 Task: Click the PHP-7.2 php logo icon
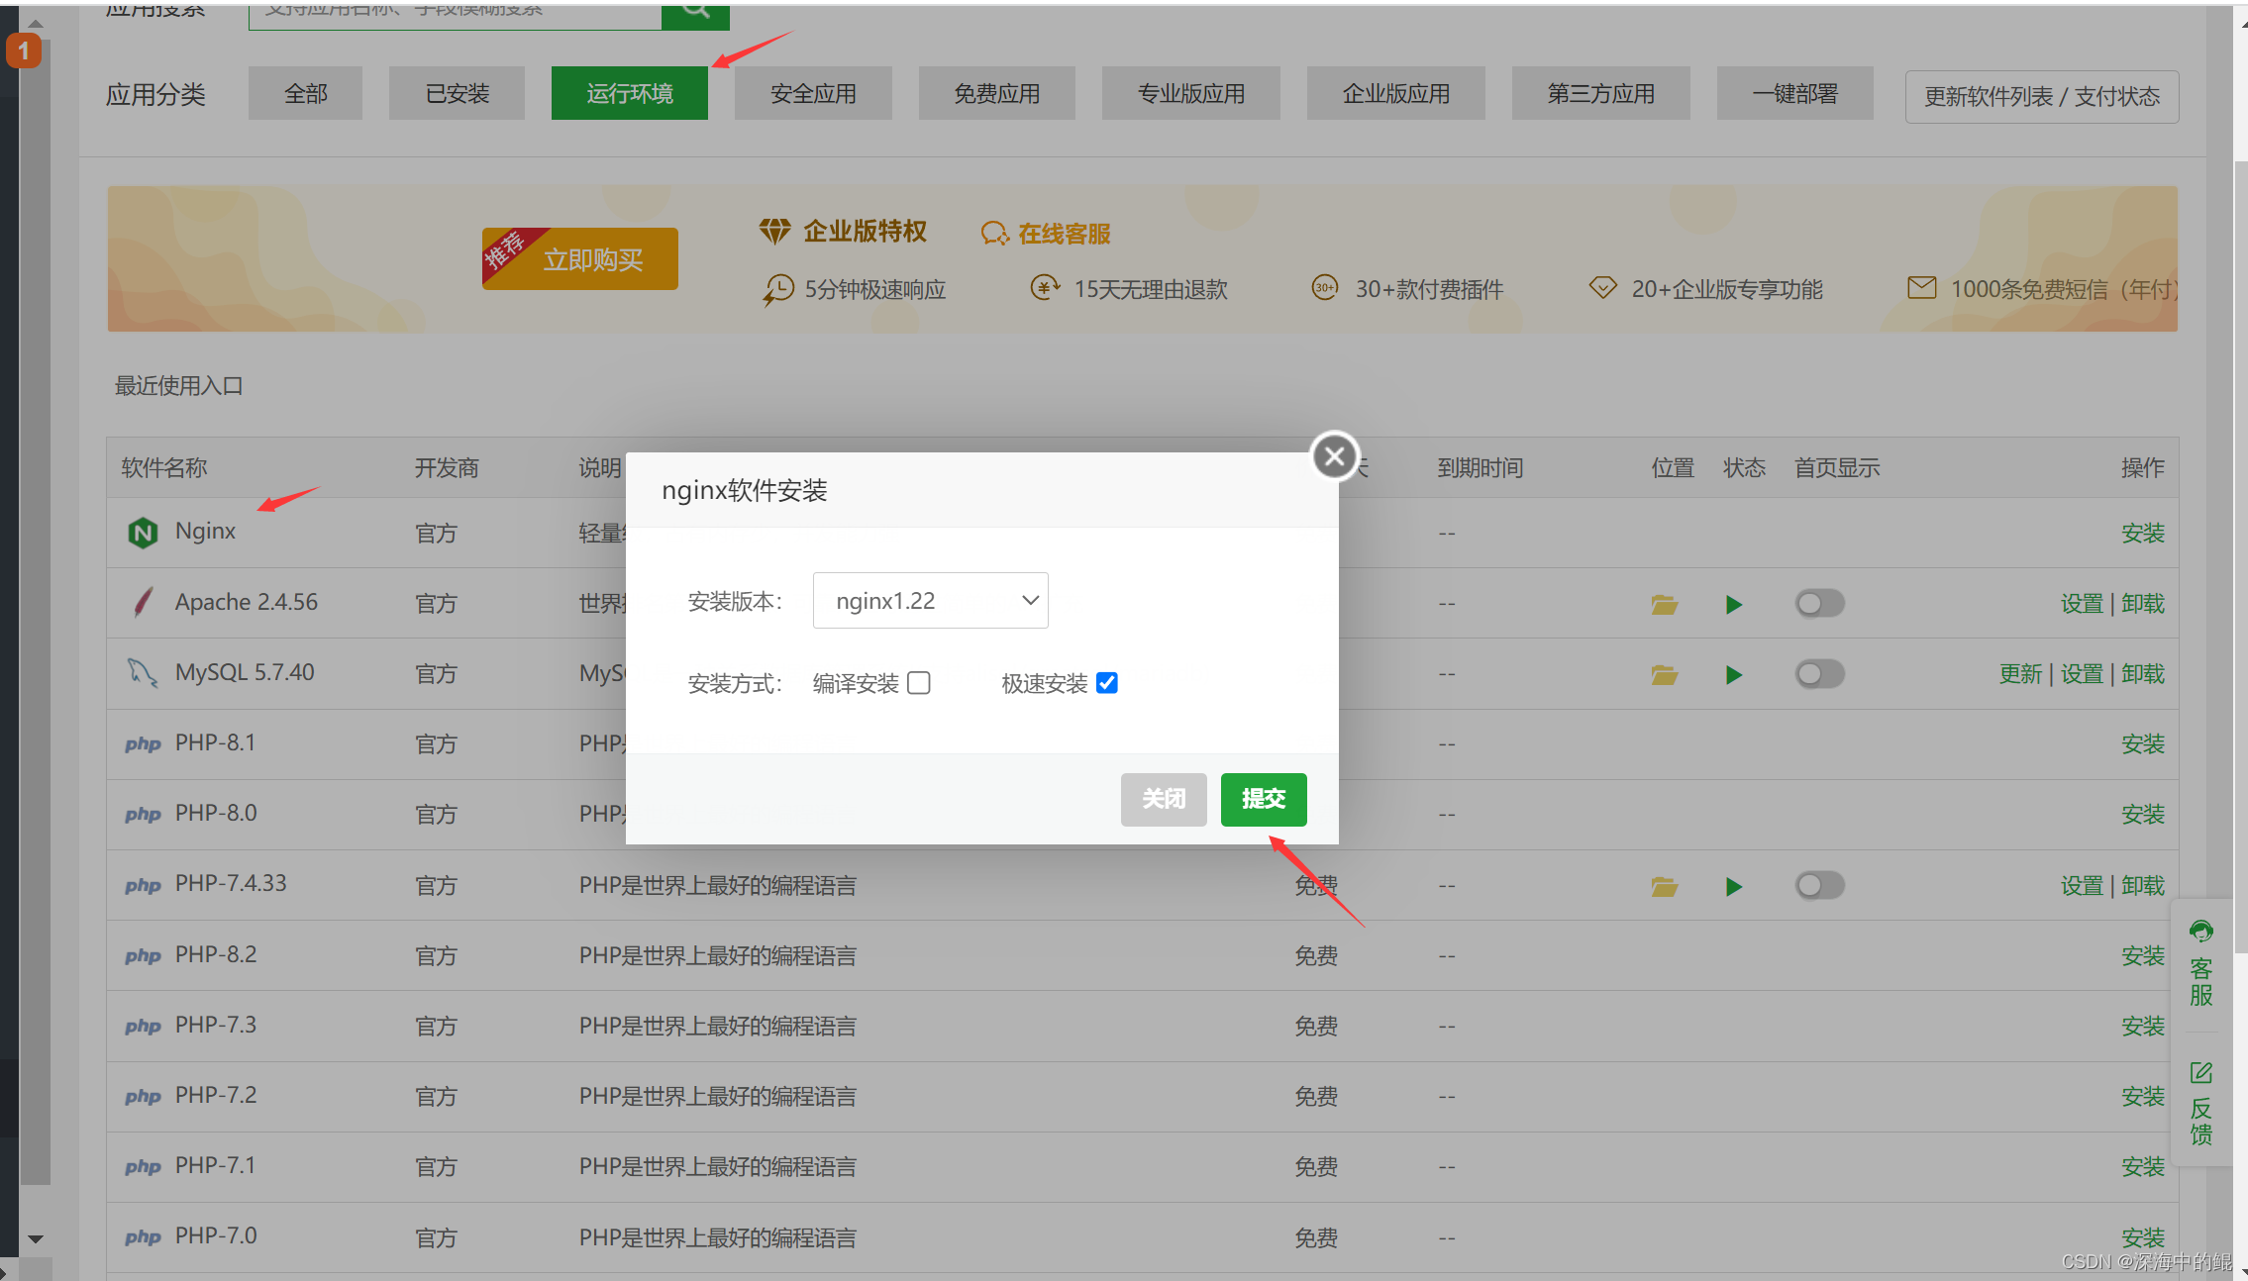click(x=143, y=1097)
